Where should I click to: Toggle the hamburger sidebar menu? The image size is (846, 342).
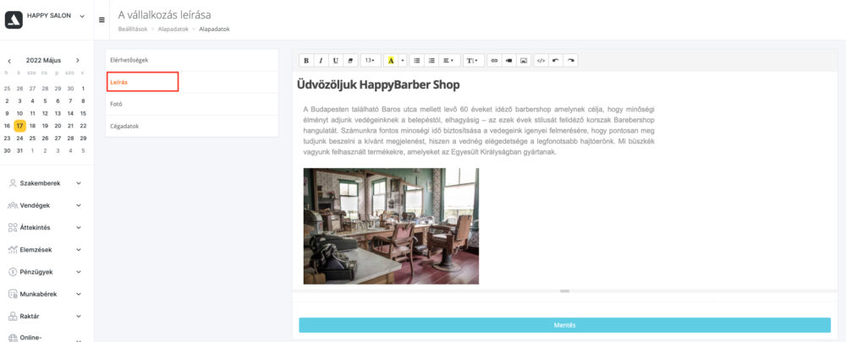(102, 19)
